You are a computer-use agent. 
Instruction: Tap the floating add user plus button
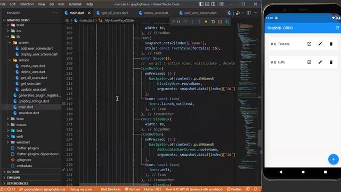[x=333, y=159]
